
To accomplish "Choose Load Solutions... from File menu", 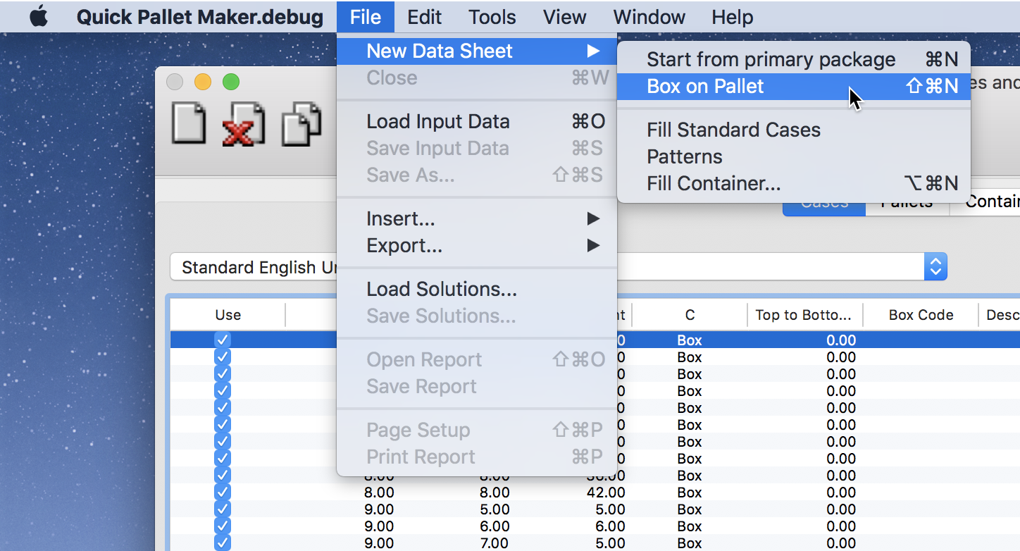I will pyautogui.click(x=477, y=289).
